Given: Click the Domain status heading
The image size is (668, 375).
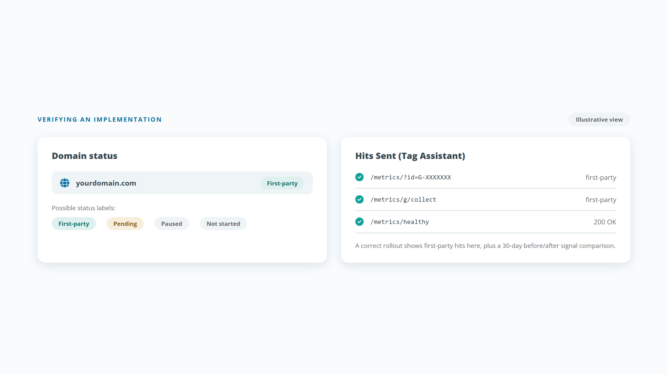Looking at the screenshot, I should click(x=85, y=156).
